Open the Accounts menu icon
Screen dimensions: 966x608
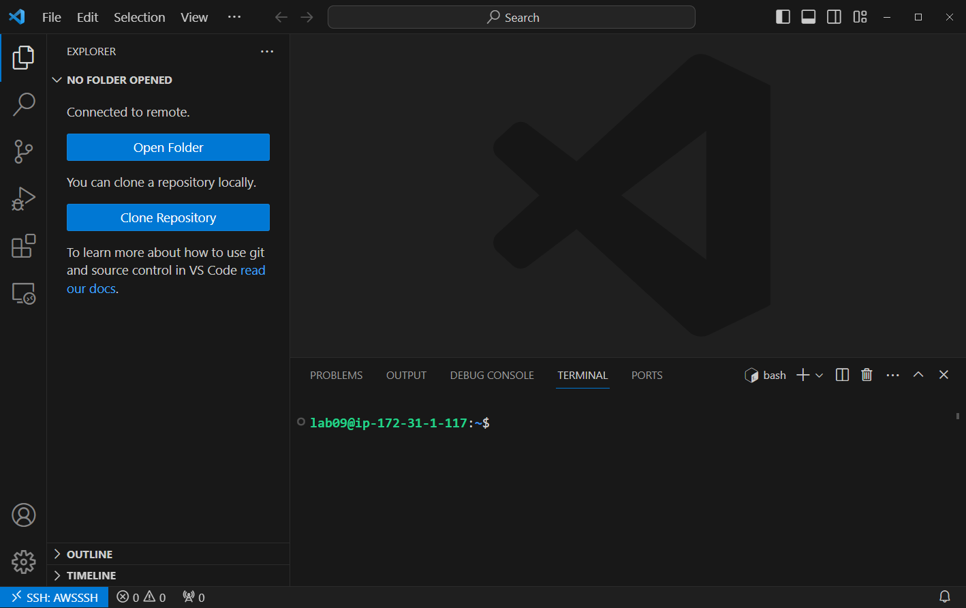pos(23,515)
